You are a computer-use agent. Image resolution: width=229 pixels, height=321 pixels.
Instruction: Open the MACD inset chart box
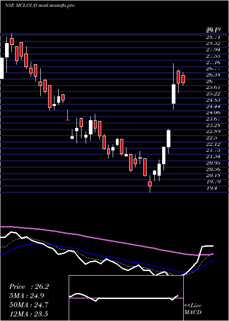click(x=126, y=298)
